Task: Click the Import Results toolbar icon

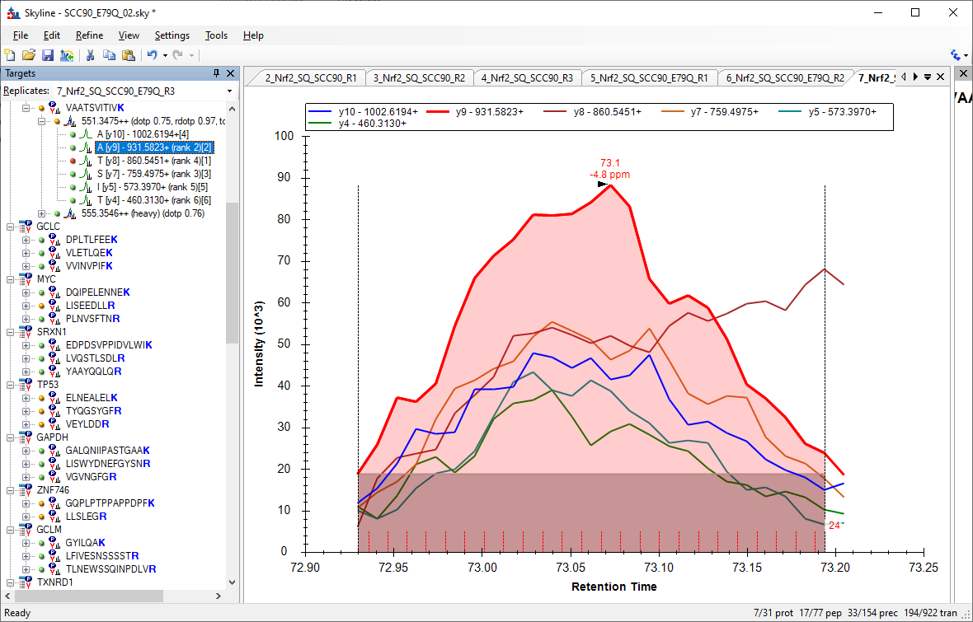Action: tap(66, 55)
